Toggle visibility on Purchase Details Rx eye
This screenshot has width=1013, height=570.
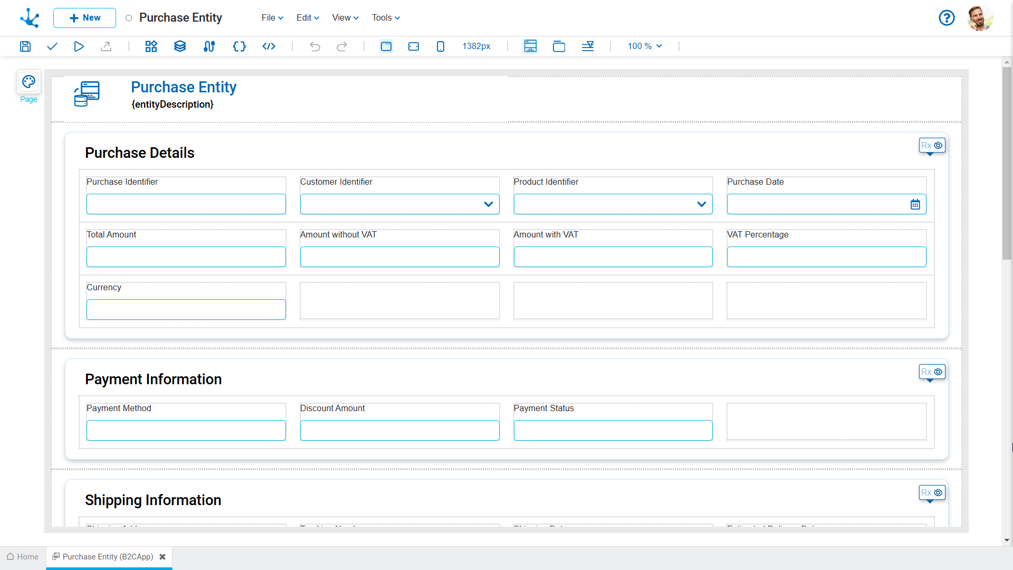tap(938, 145)
